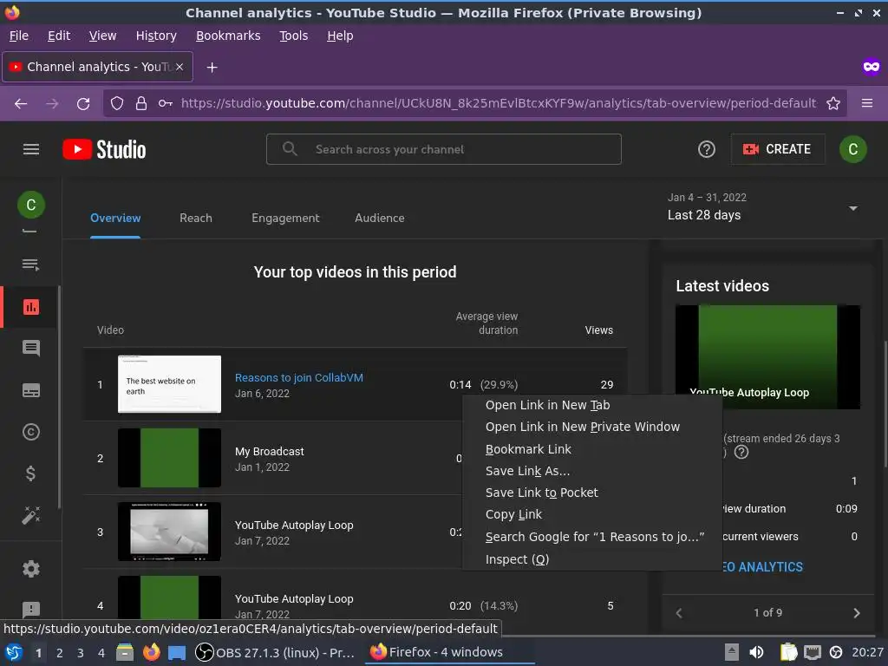Click the stream ended help icon

741,452
